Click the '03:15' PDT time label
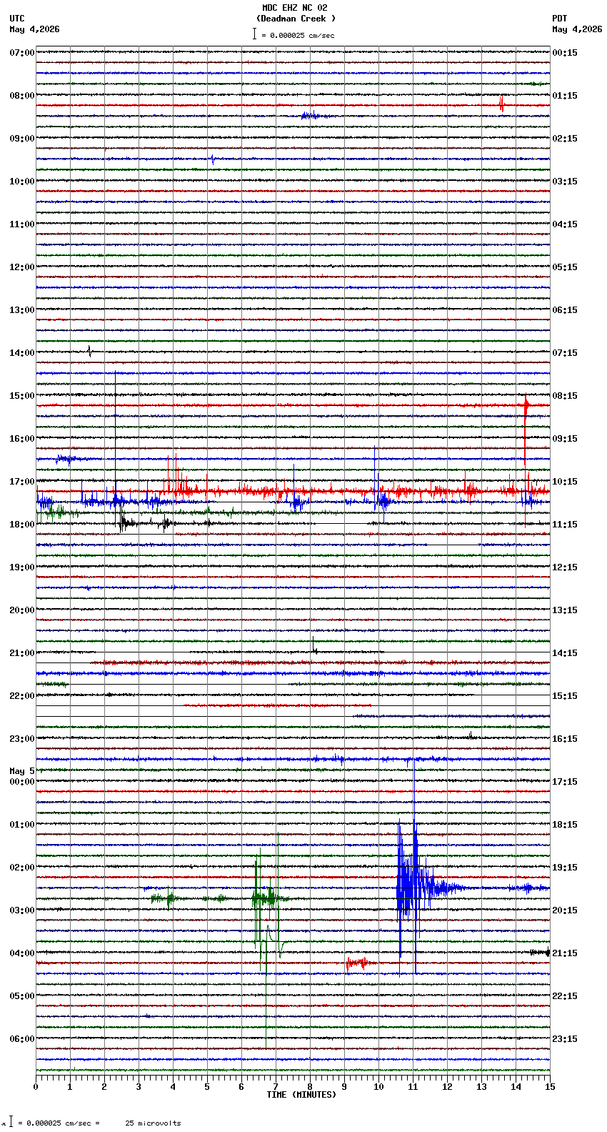 pos(564,182)
